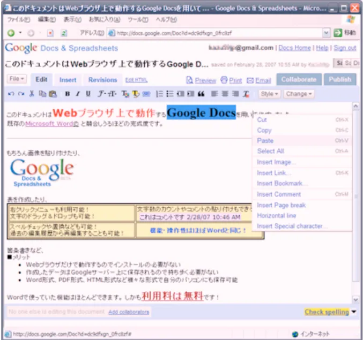Click the browser Back button

click(x=11, y=33)
